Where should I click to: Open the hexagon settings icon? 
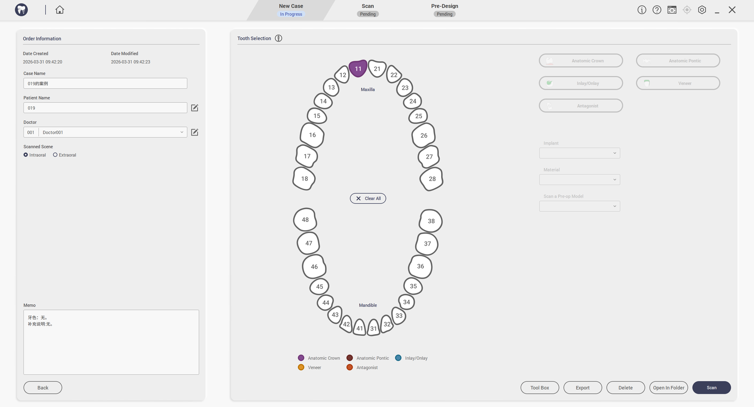click(702, 10)
